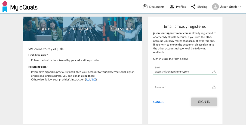
Task: Click the My eQuals bookmark logo icon
Action: pos(5,7)
